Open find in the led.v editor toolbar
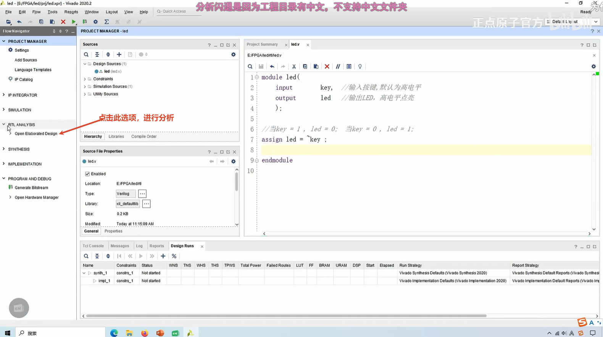Image resolution: width=603 pixels, height=337 pixels. (250, 66)
